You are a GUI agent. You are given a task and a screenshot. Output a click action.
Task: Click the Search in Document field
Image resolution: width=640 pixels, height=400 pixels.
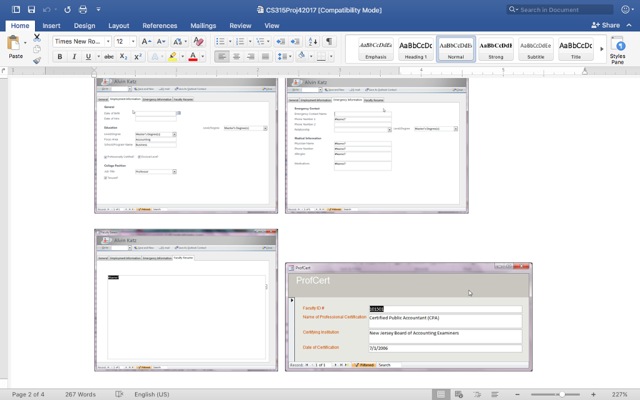[560, 9]
